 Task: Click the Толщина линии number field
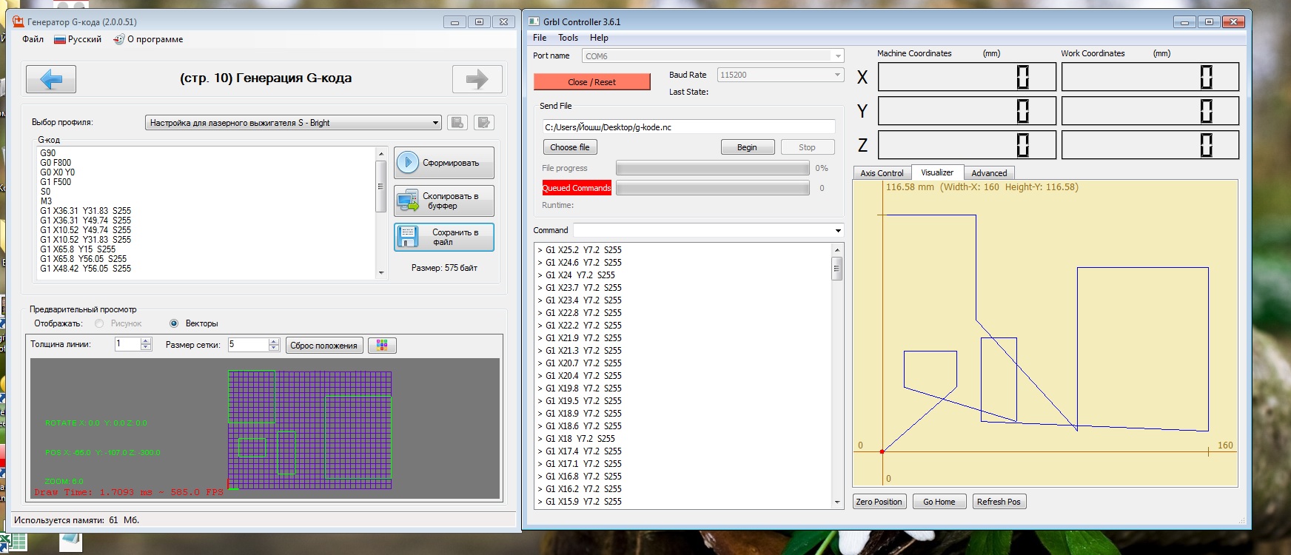[x=127, y=344]
